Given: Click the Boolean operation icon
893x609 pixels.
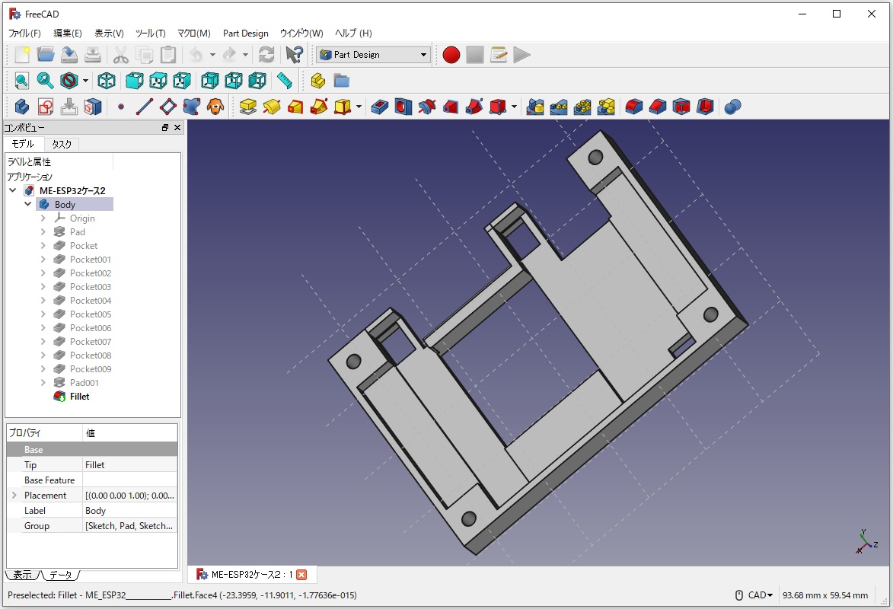Looking at the screenshot, I should (732, 107).
